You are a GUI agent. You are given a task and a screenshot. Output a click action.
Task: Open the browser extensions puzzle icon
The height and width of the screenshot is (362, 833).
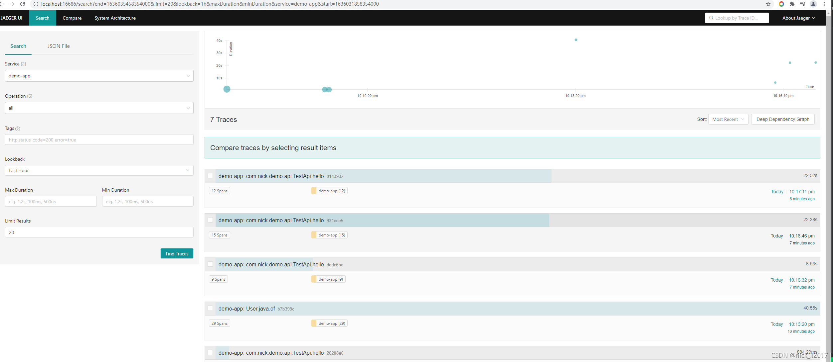[792, 4]
